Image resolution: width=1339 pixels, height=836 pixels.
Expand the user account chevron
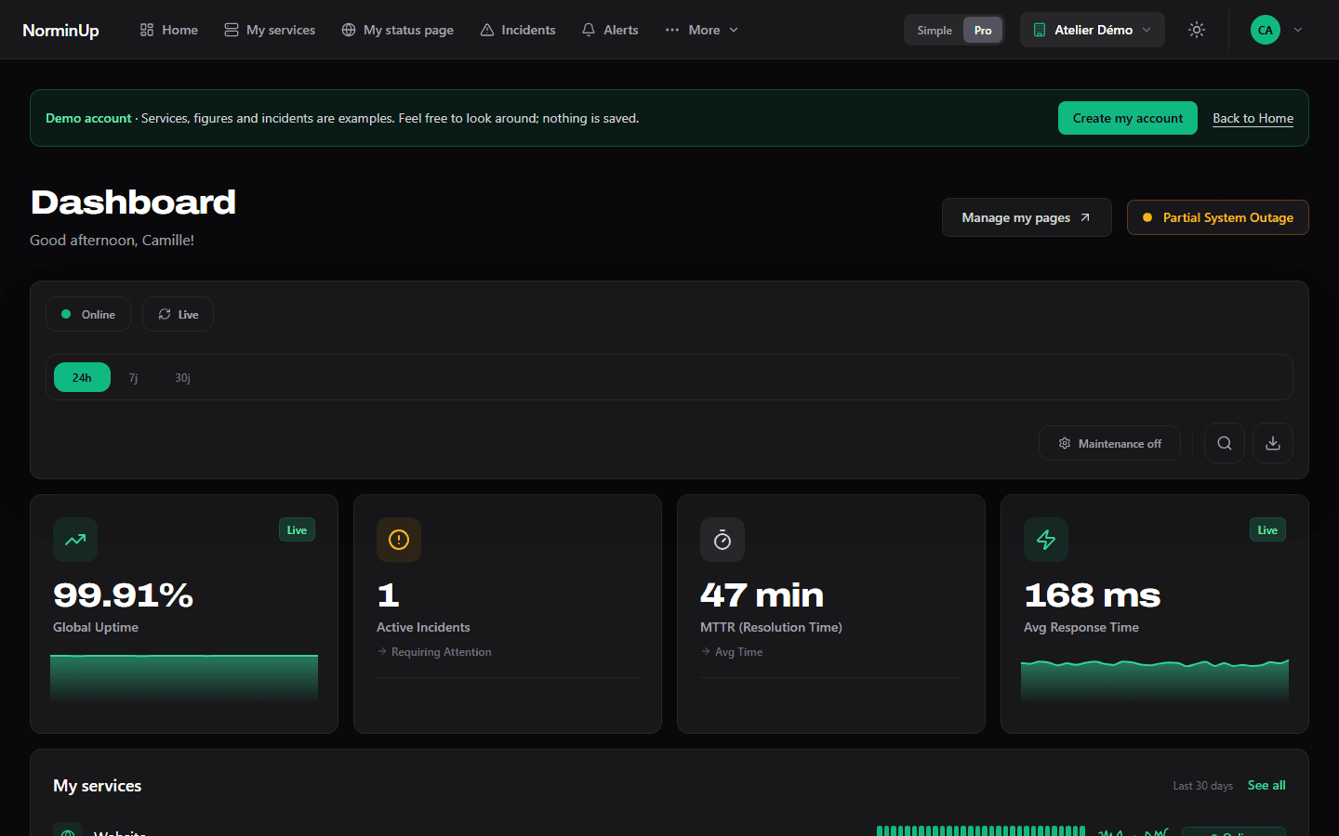coord(1298,30)
